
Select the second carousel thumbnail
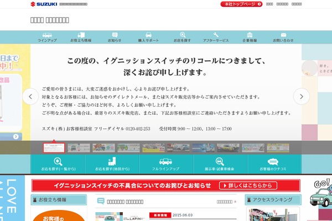[79, 148]
